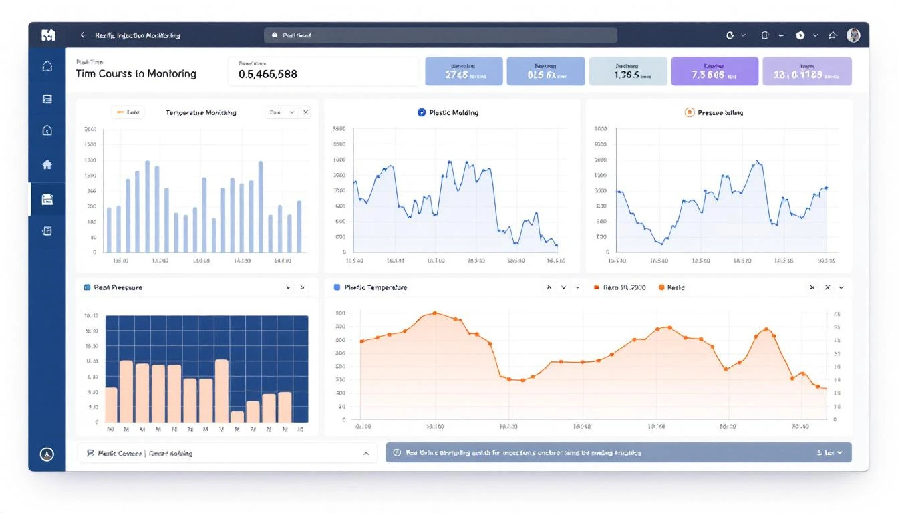Click the Less button in the bottom banner
The height and width of the screenshot is (513, 898).
tap(829, 452)
